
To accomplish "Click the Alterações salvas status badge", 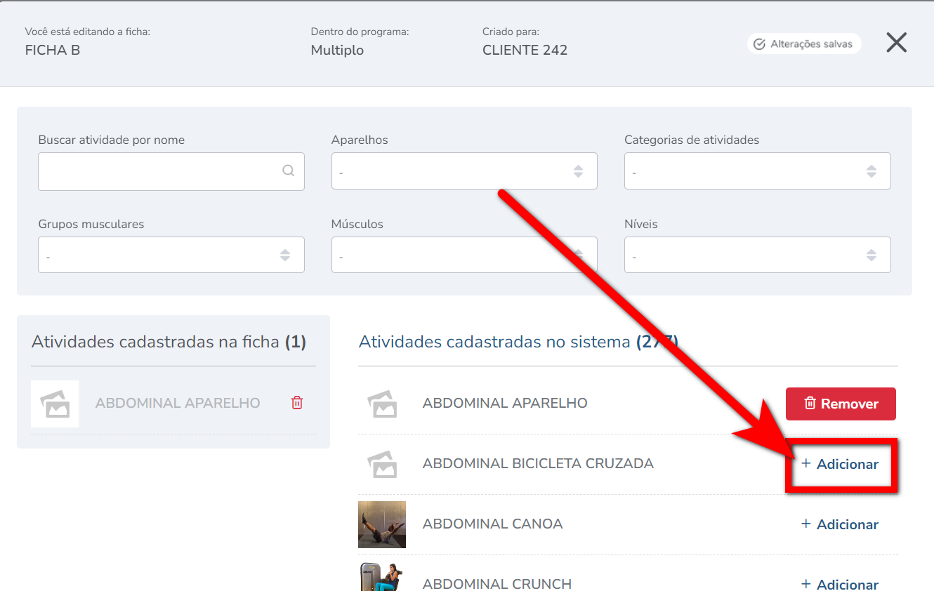I will tap(804, 44).
